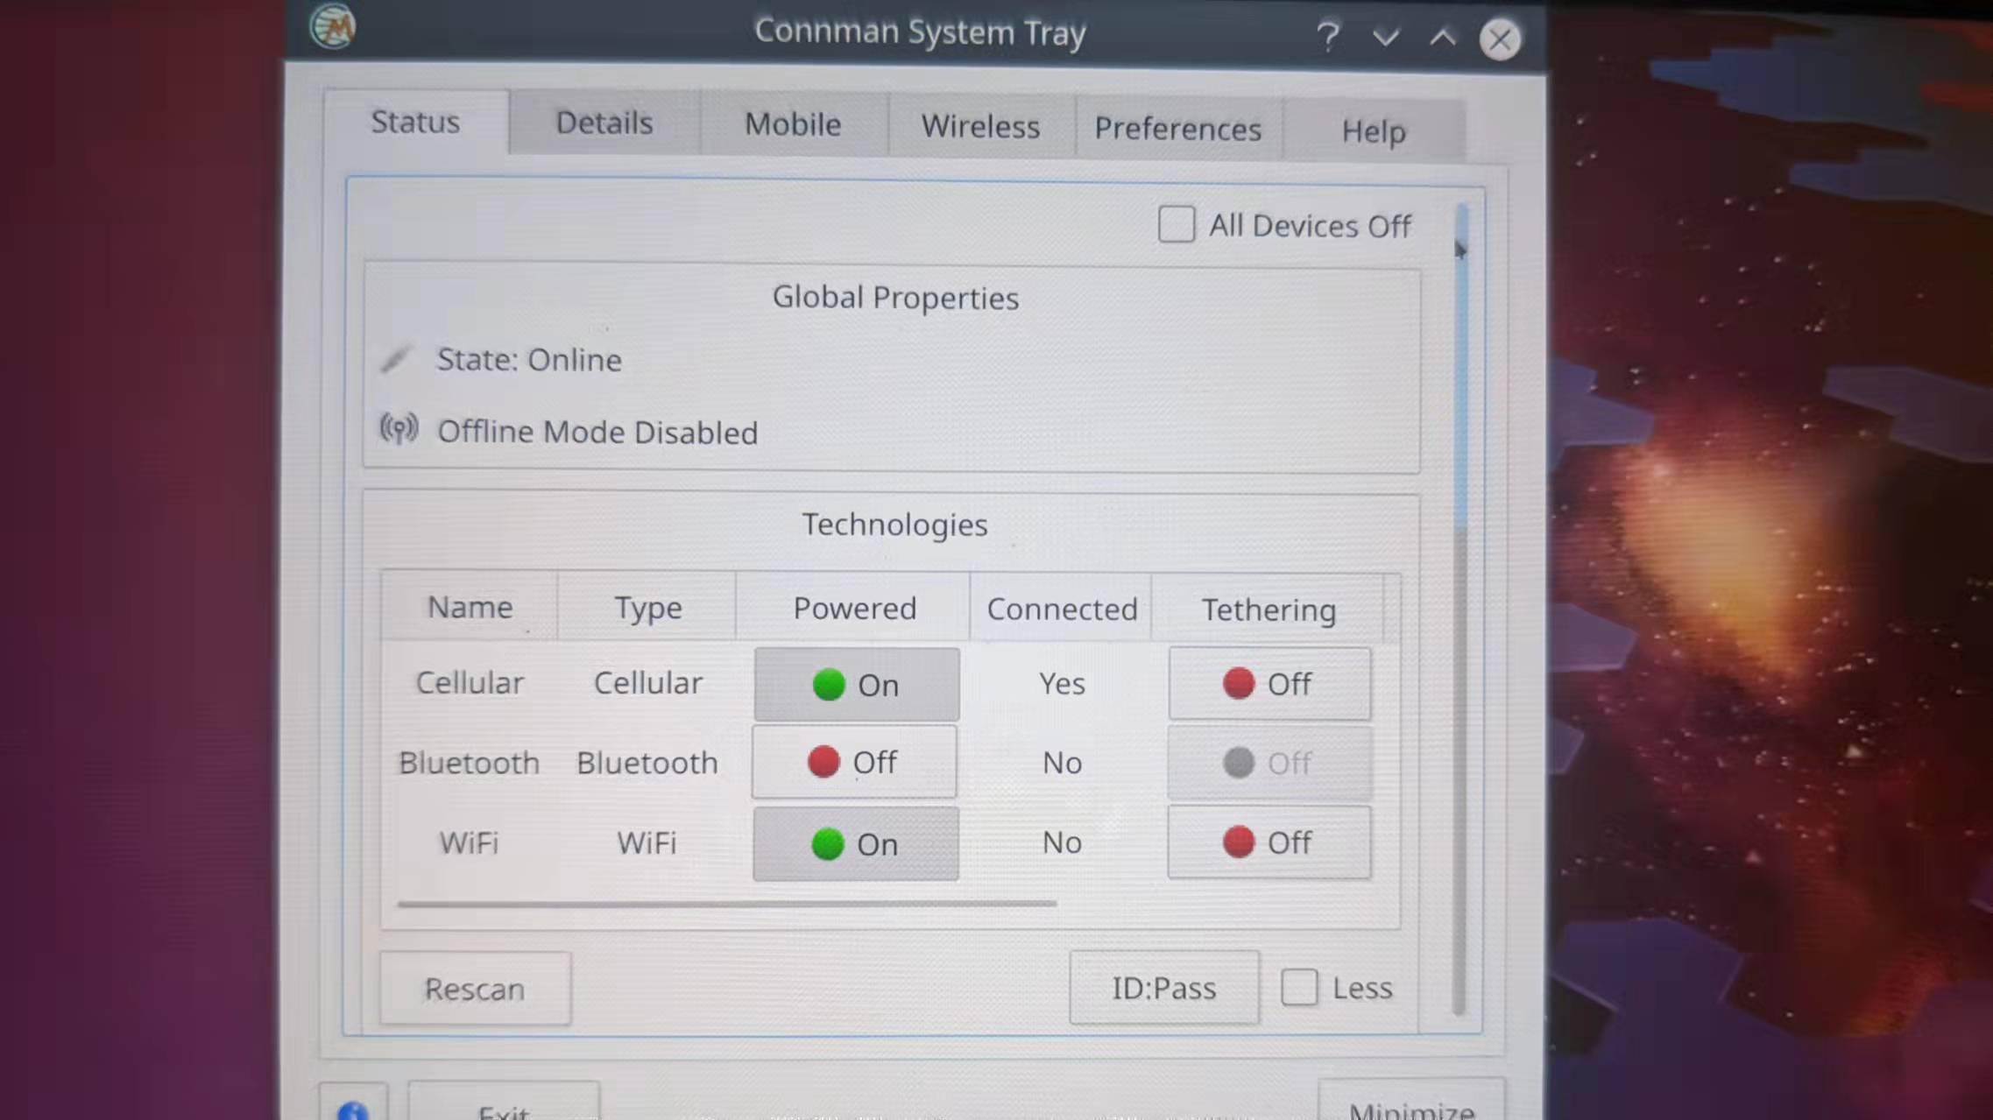Click the down chevron in title bar
This screenshot has width=1993, height=1120.
pyautogui.click(x=1385, y=38)
